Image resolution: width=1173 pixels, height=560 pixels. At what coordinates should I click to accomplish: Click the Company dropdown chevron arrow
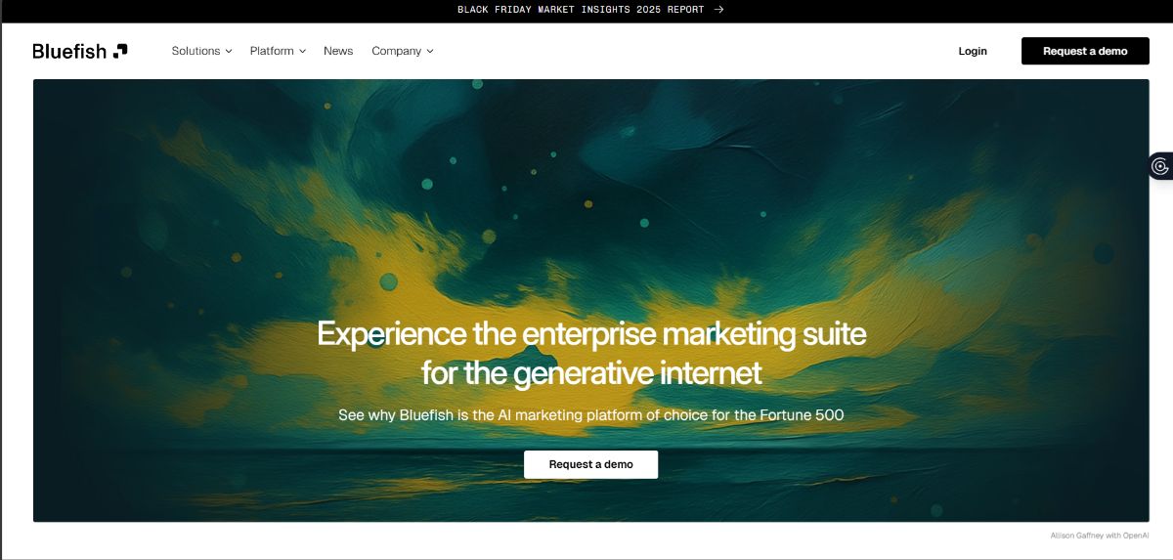click(430, 51)
